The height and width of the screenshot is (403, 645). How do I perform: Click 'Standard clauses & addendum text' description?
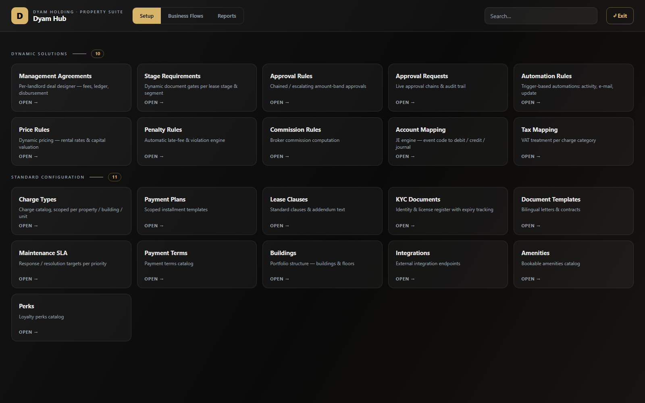point(308,210)
